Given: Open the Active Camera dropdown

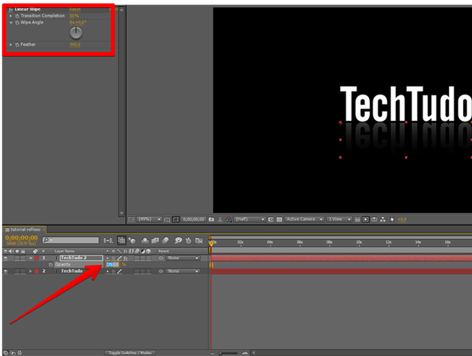Looking at the screenshot, I should [304, 219].
